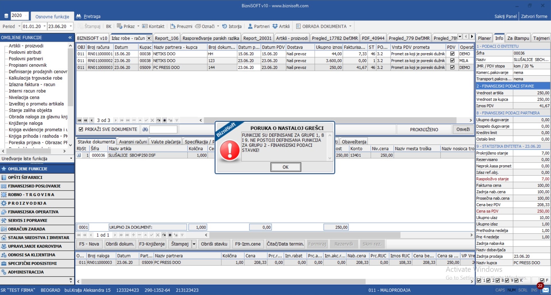This screenshot has height=295, width=551.
Task: Switch to Planer tab in right panel
Action: [x=484, y=38]
